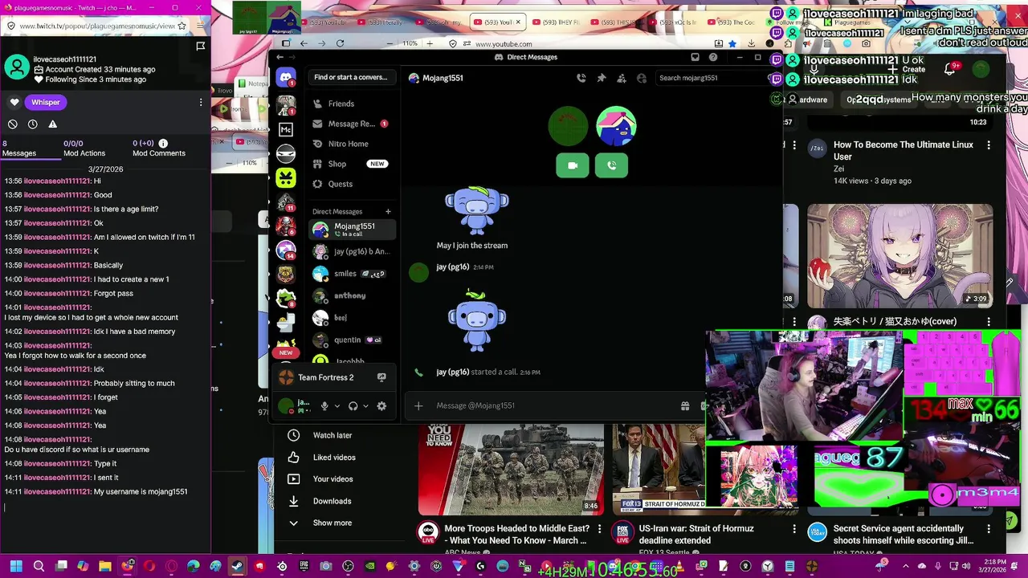Click the follow heart icon beside Whisper
The image size is (1028, 578).
[x=14, y=102]
